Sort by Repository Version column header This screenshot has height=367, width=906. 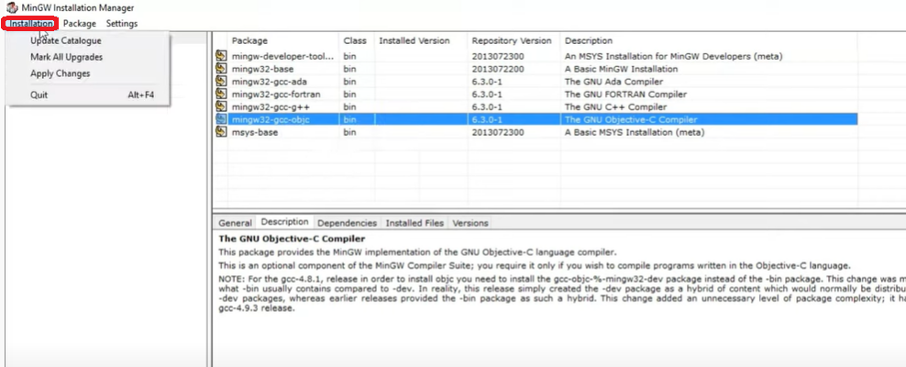512,41
